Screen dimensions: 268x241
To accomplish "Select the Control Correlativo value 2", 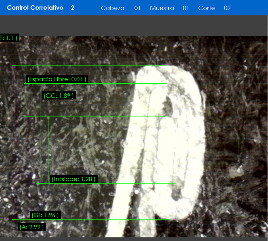I will [x=73, y=8].
